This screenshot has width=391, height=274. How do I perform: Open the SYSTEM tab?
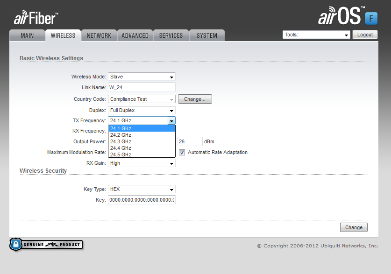(x=206, y=35)
